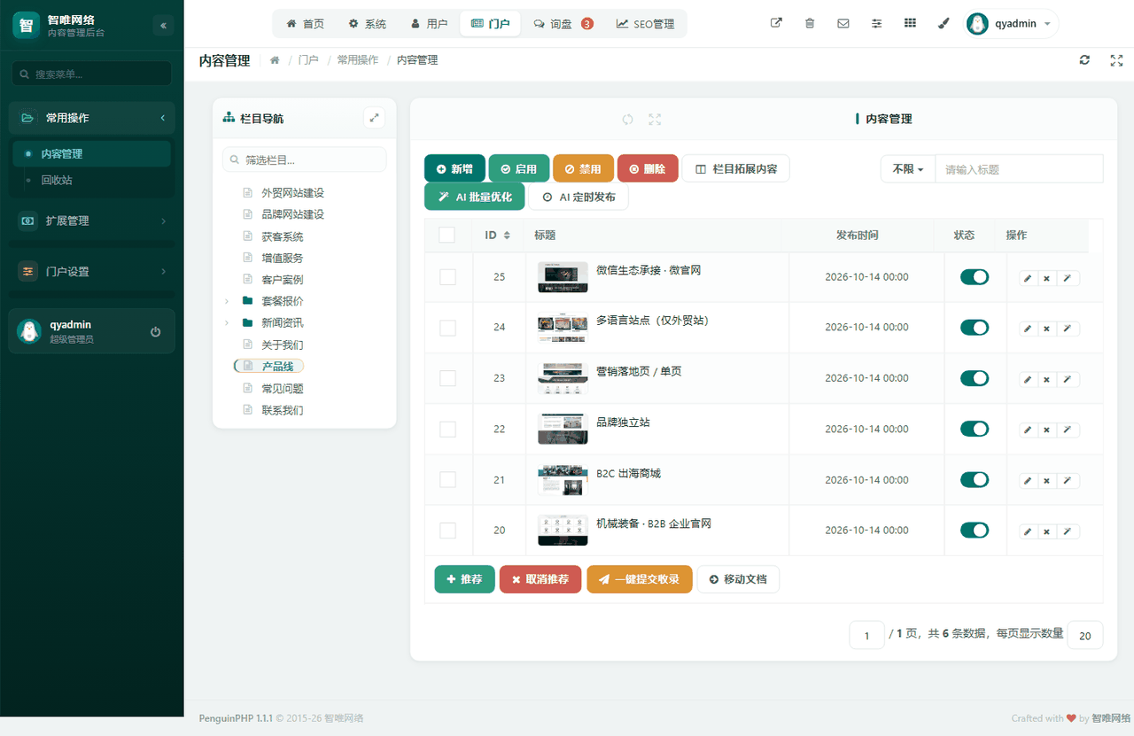Open the 系统 top tab
1134x736 pixels.
pyautogui.click(x=368, y=24)
